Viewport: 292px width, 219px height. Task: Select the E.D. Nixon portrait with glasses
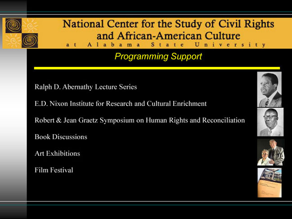click(x=270, y=122)
